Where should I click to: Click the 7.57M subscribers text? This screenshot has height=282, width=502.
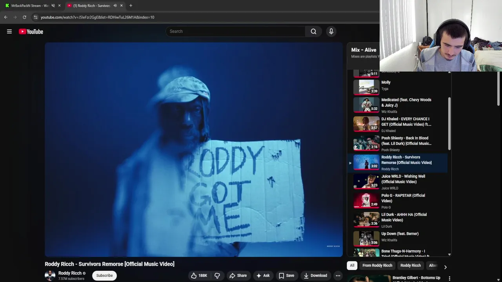(x=71, y=279)
